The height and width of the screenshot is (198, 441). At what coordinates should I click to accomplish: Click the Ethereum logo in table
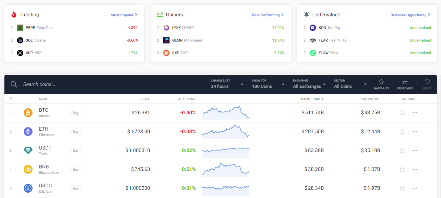[x=28, y=132]
